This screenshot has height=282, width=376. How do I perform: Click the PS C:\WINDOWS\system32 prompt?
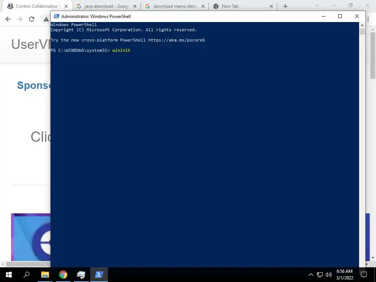(80, 50)
